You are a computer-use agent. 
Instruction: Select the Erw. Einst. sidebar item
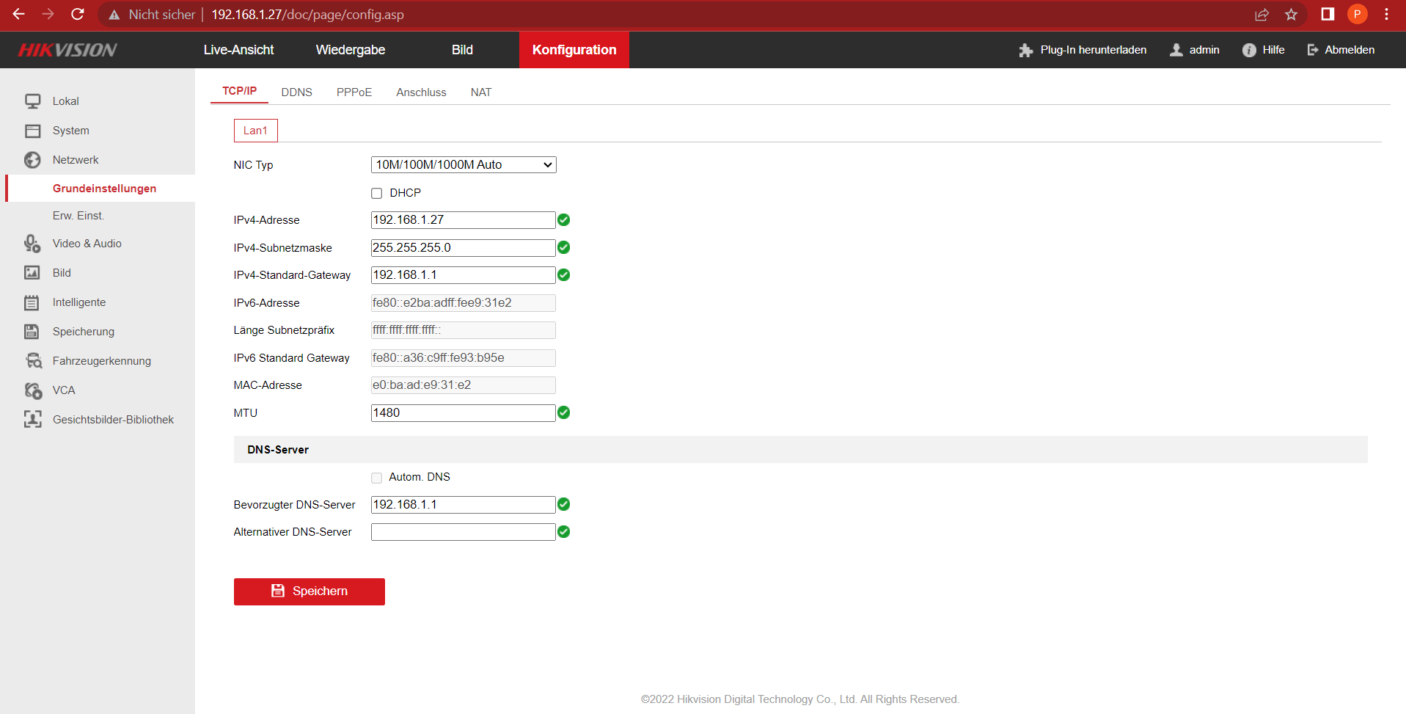(x=78, y=216)
